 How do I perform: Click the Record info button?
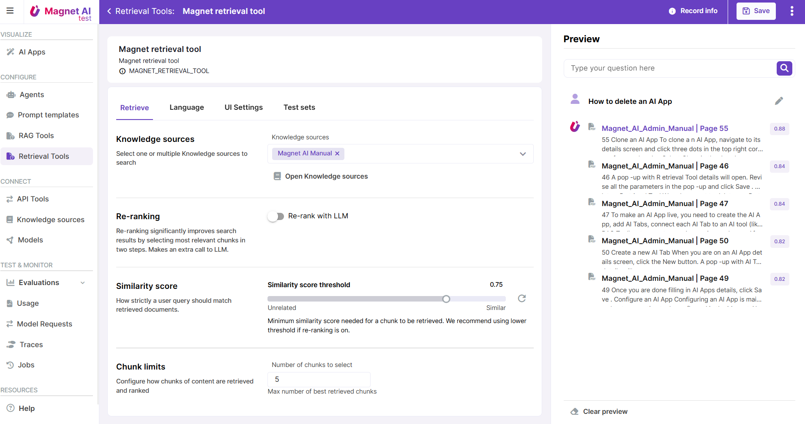[693, 11]
